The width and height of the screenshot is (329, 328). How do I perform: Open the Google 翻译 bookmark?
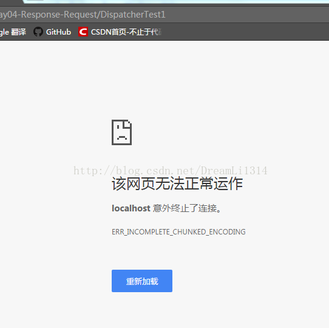pos(13,32)
